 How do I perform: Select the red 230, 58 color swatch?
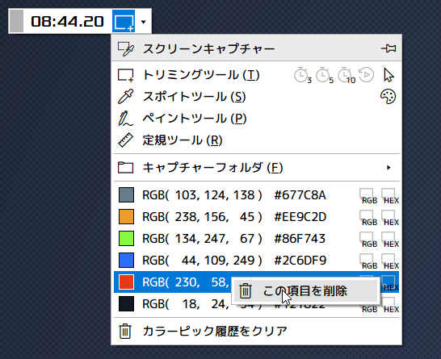126,282
